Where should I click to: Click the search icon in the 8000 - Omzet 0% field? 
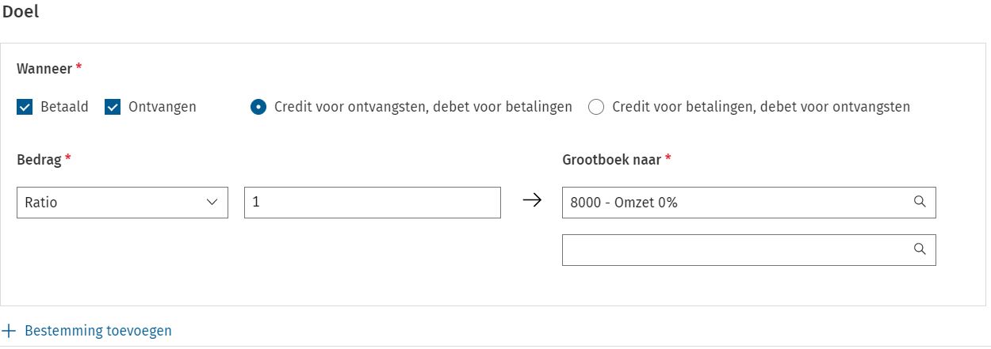[920, 202]
